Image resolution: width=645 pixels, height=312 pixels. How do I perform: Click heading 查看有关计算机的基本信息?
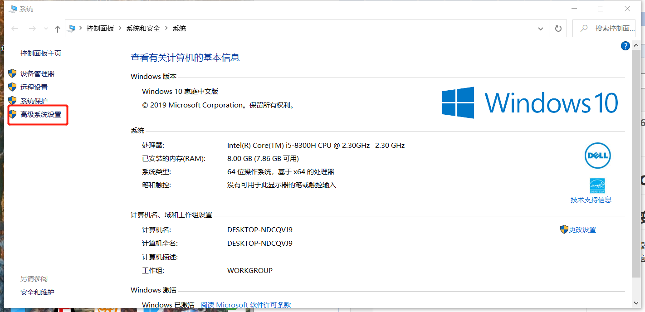click(x=185, y=58)
